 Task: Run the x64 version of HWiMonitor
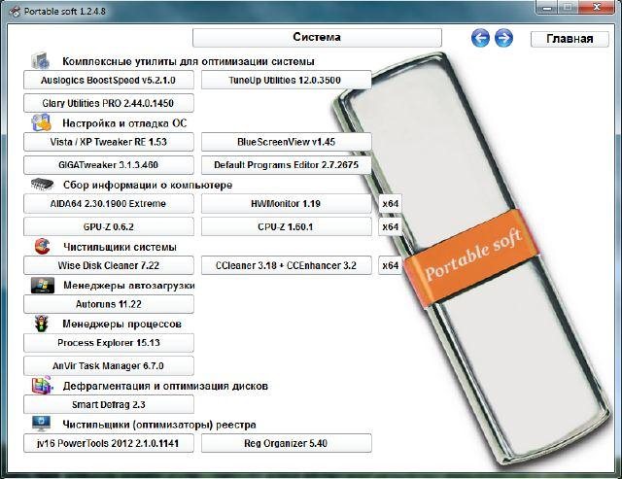[390, 204]
